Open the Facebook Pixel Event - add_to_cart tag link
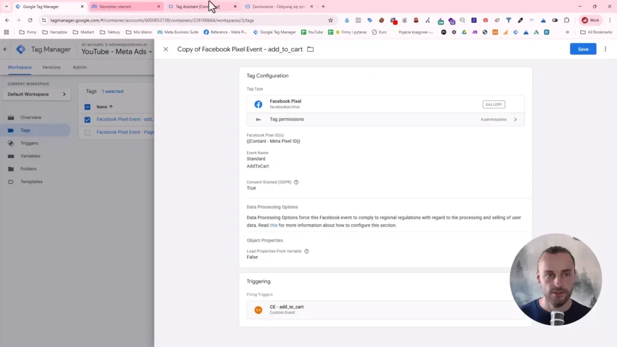This screenshot has width=617, height=347. pos(125,119)
